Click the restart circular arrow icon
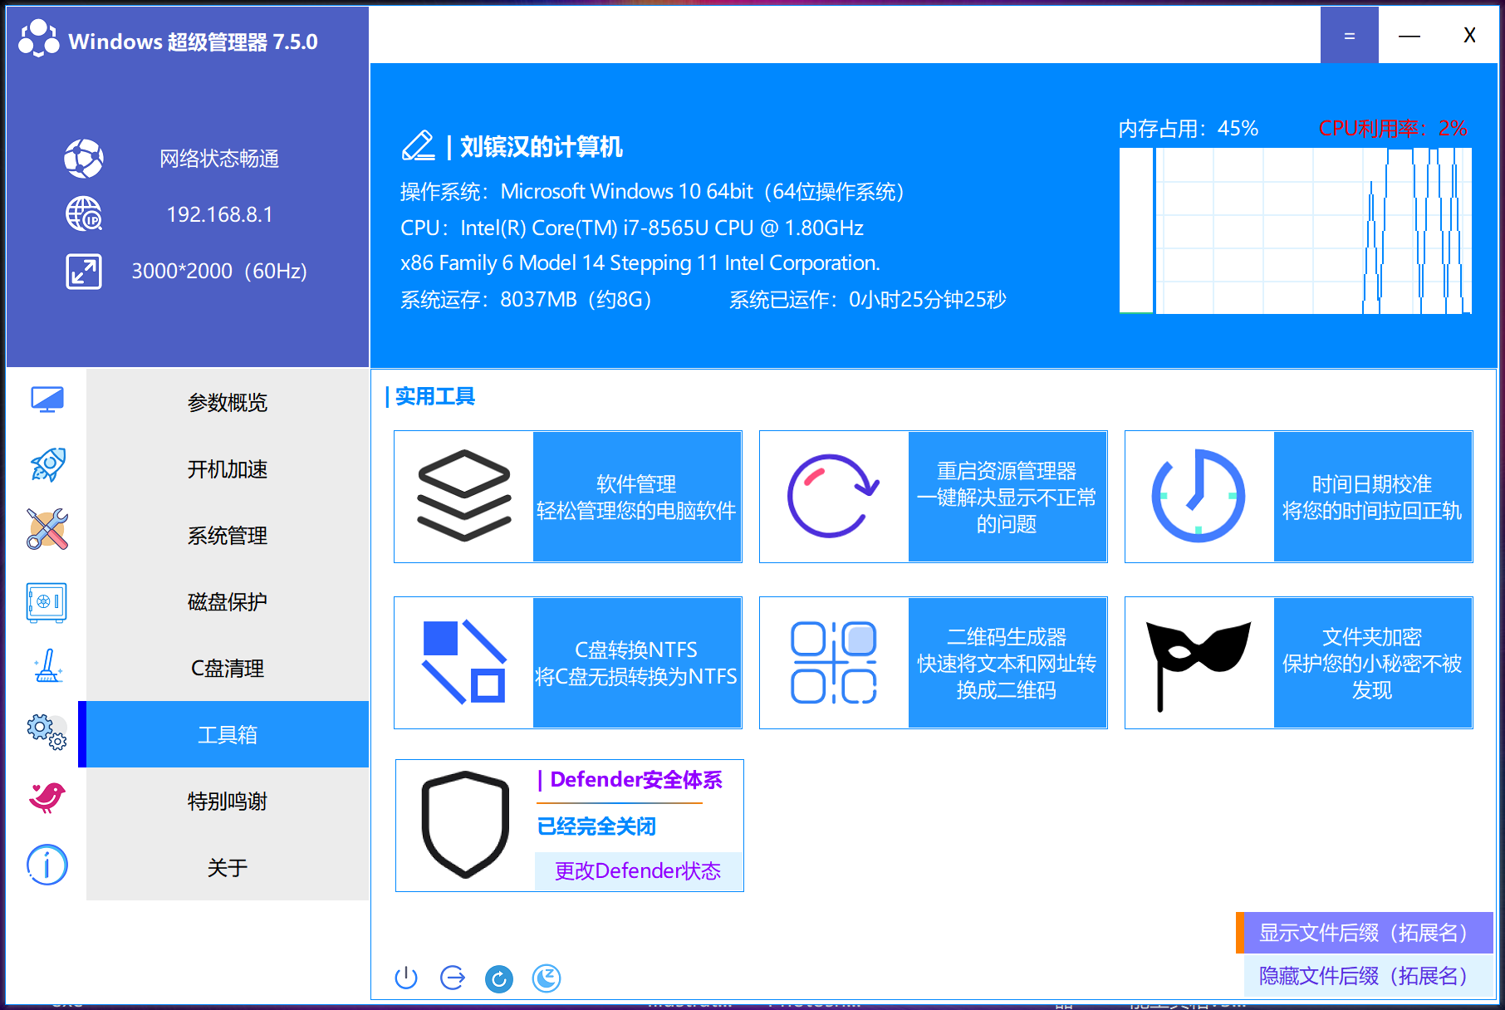The width and height of the screenshot is (1505, 1010). point(499,978)
